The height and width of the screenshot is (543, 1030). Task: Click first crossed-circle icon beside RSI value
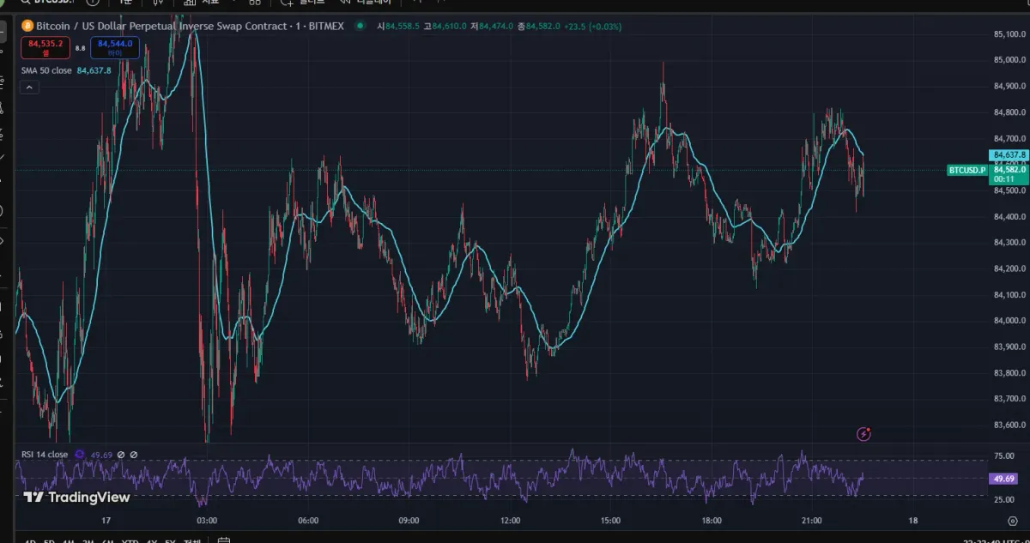coord(121,455)
